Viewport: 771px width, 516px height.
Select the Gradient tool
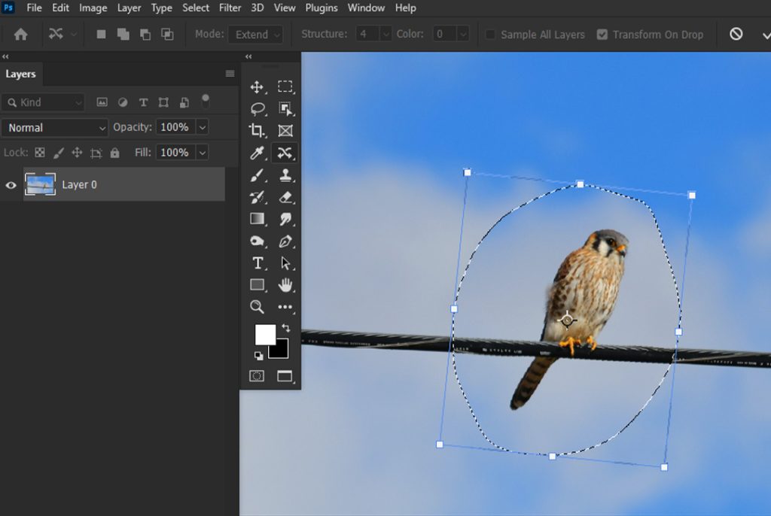258,219
